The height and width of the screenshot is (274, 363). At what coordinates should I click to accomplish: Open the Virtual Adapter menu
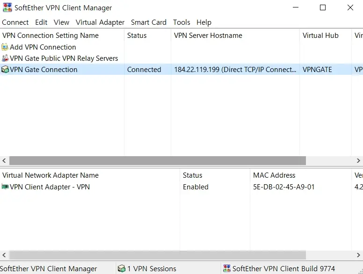100,22
